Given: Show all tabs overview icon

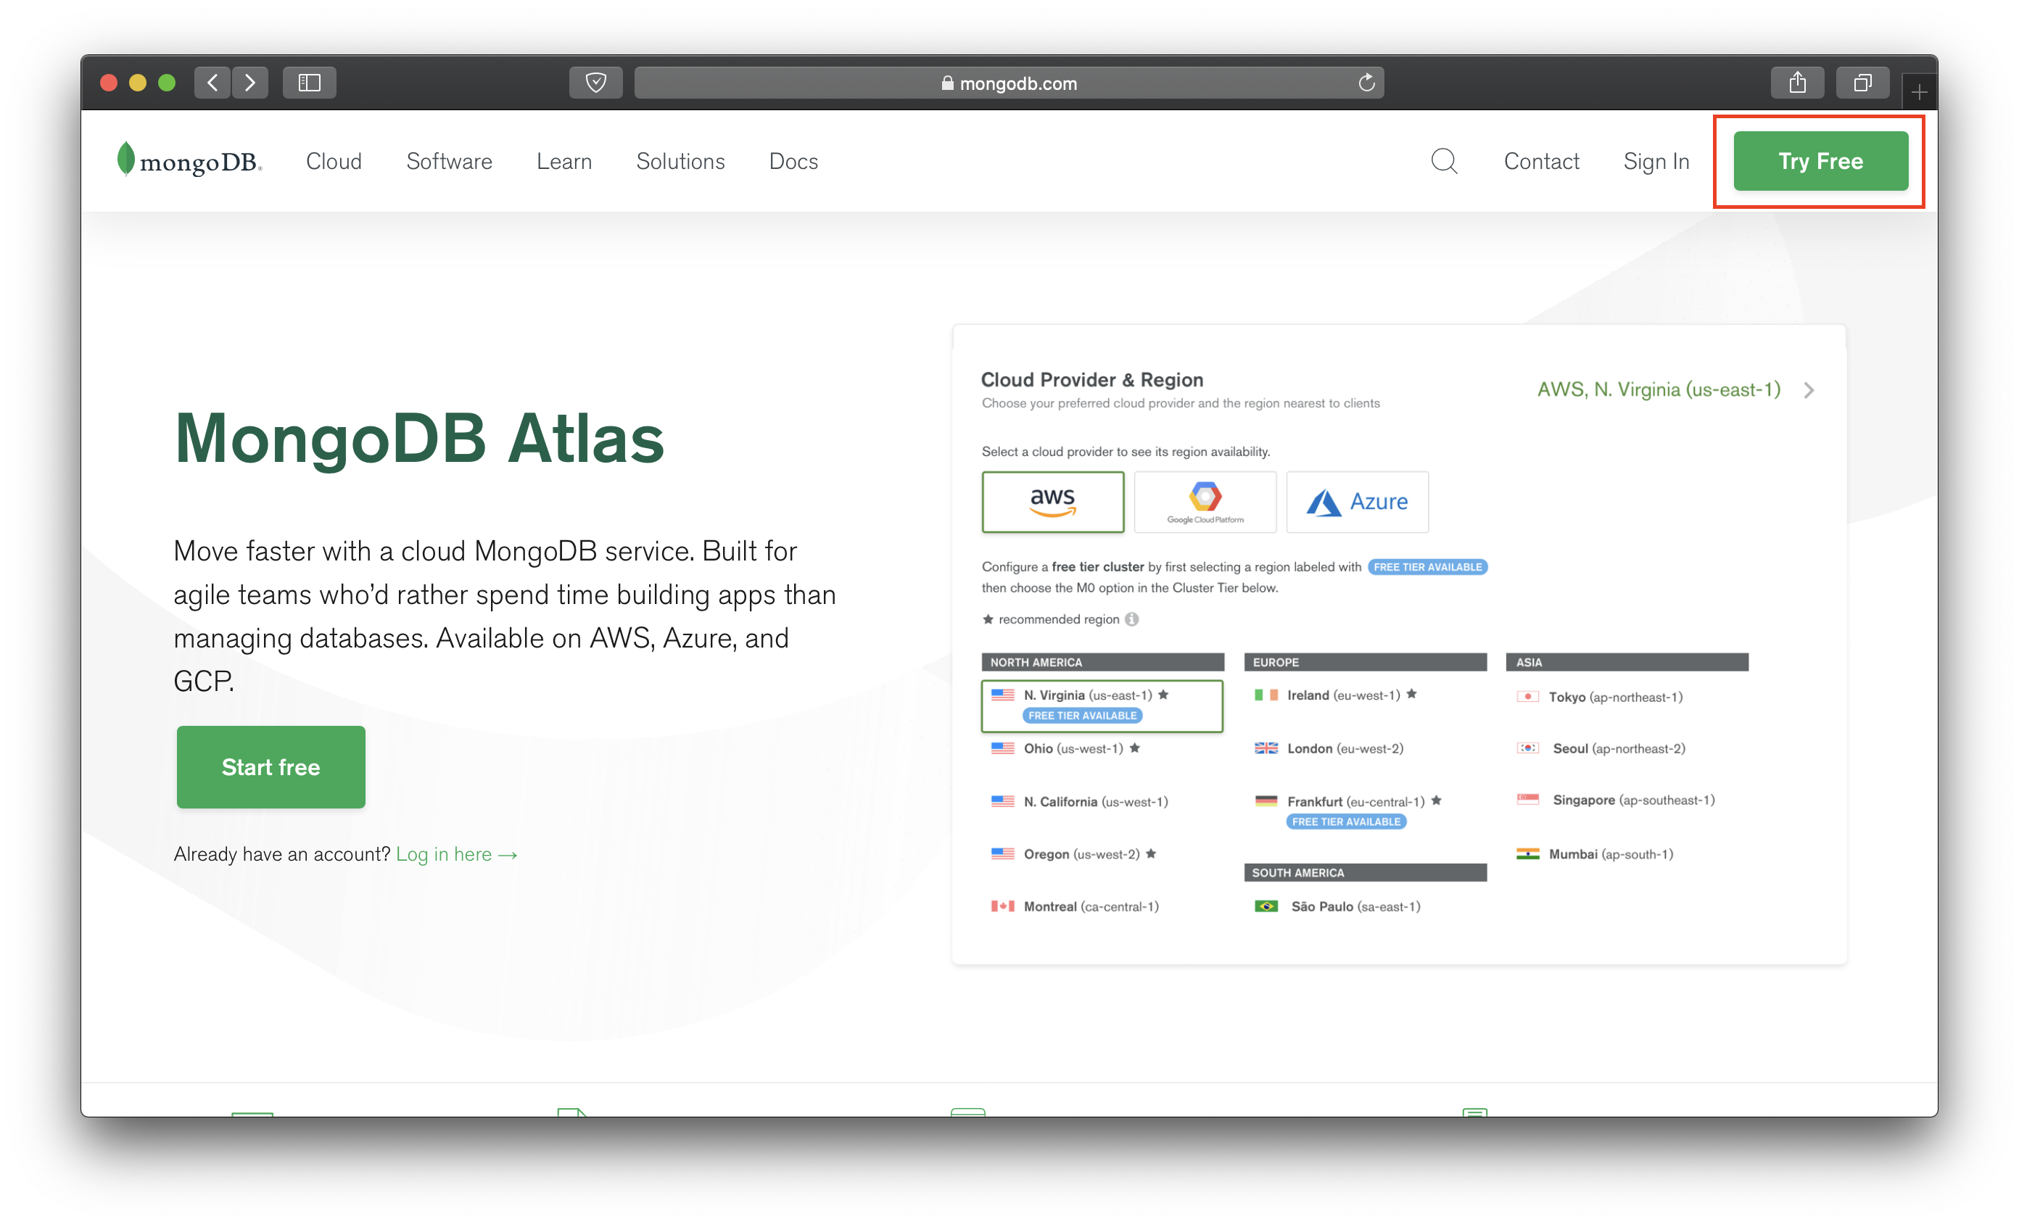Looking at the screenshot, I should pyautogui.click(x=1862, y=83).
